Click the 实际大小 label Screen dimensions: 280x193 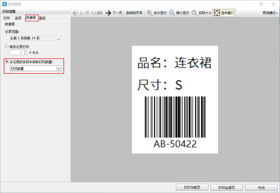coord(205,13)
